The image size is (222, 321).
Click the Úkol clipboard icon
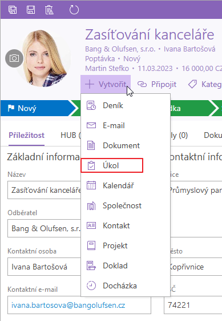point(91,165)
